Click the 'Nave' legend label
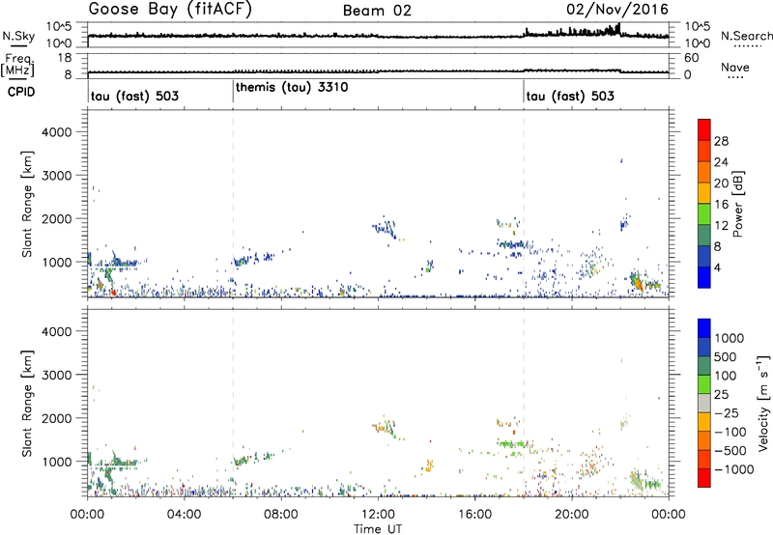773x535 pixels. pos(734,67)
